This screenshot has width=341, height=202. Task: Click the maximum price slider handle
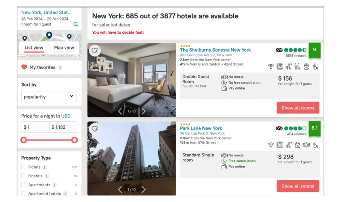coord(74,140)
